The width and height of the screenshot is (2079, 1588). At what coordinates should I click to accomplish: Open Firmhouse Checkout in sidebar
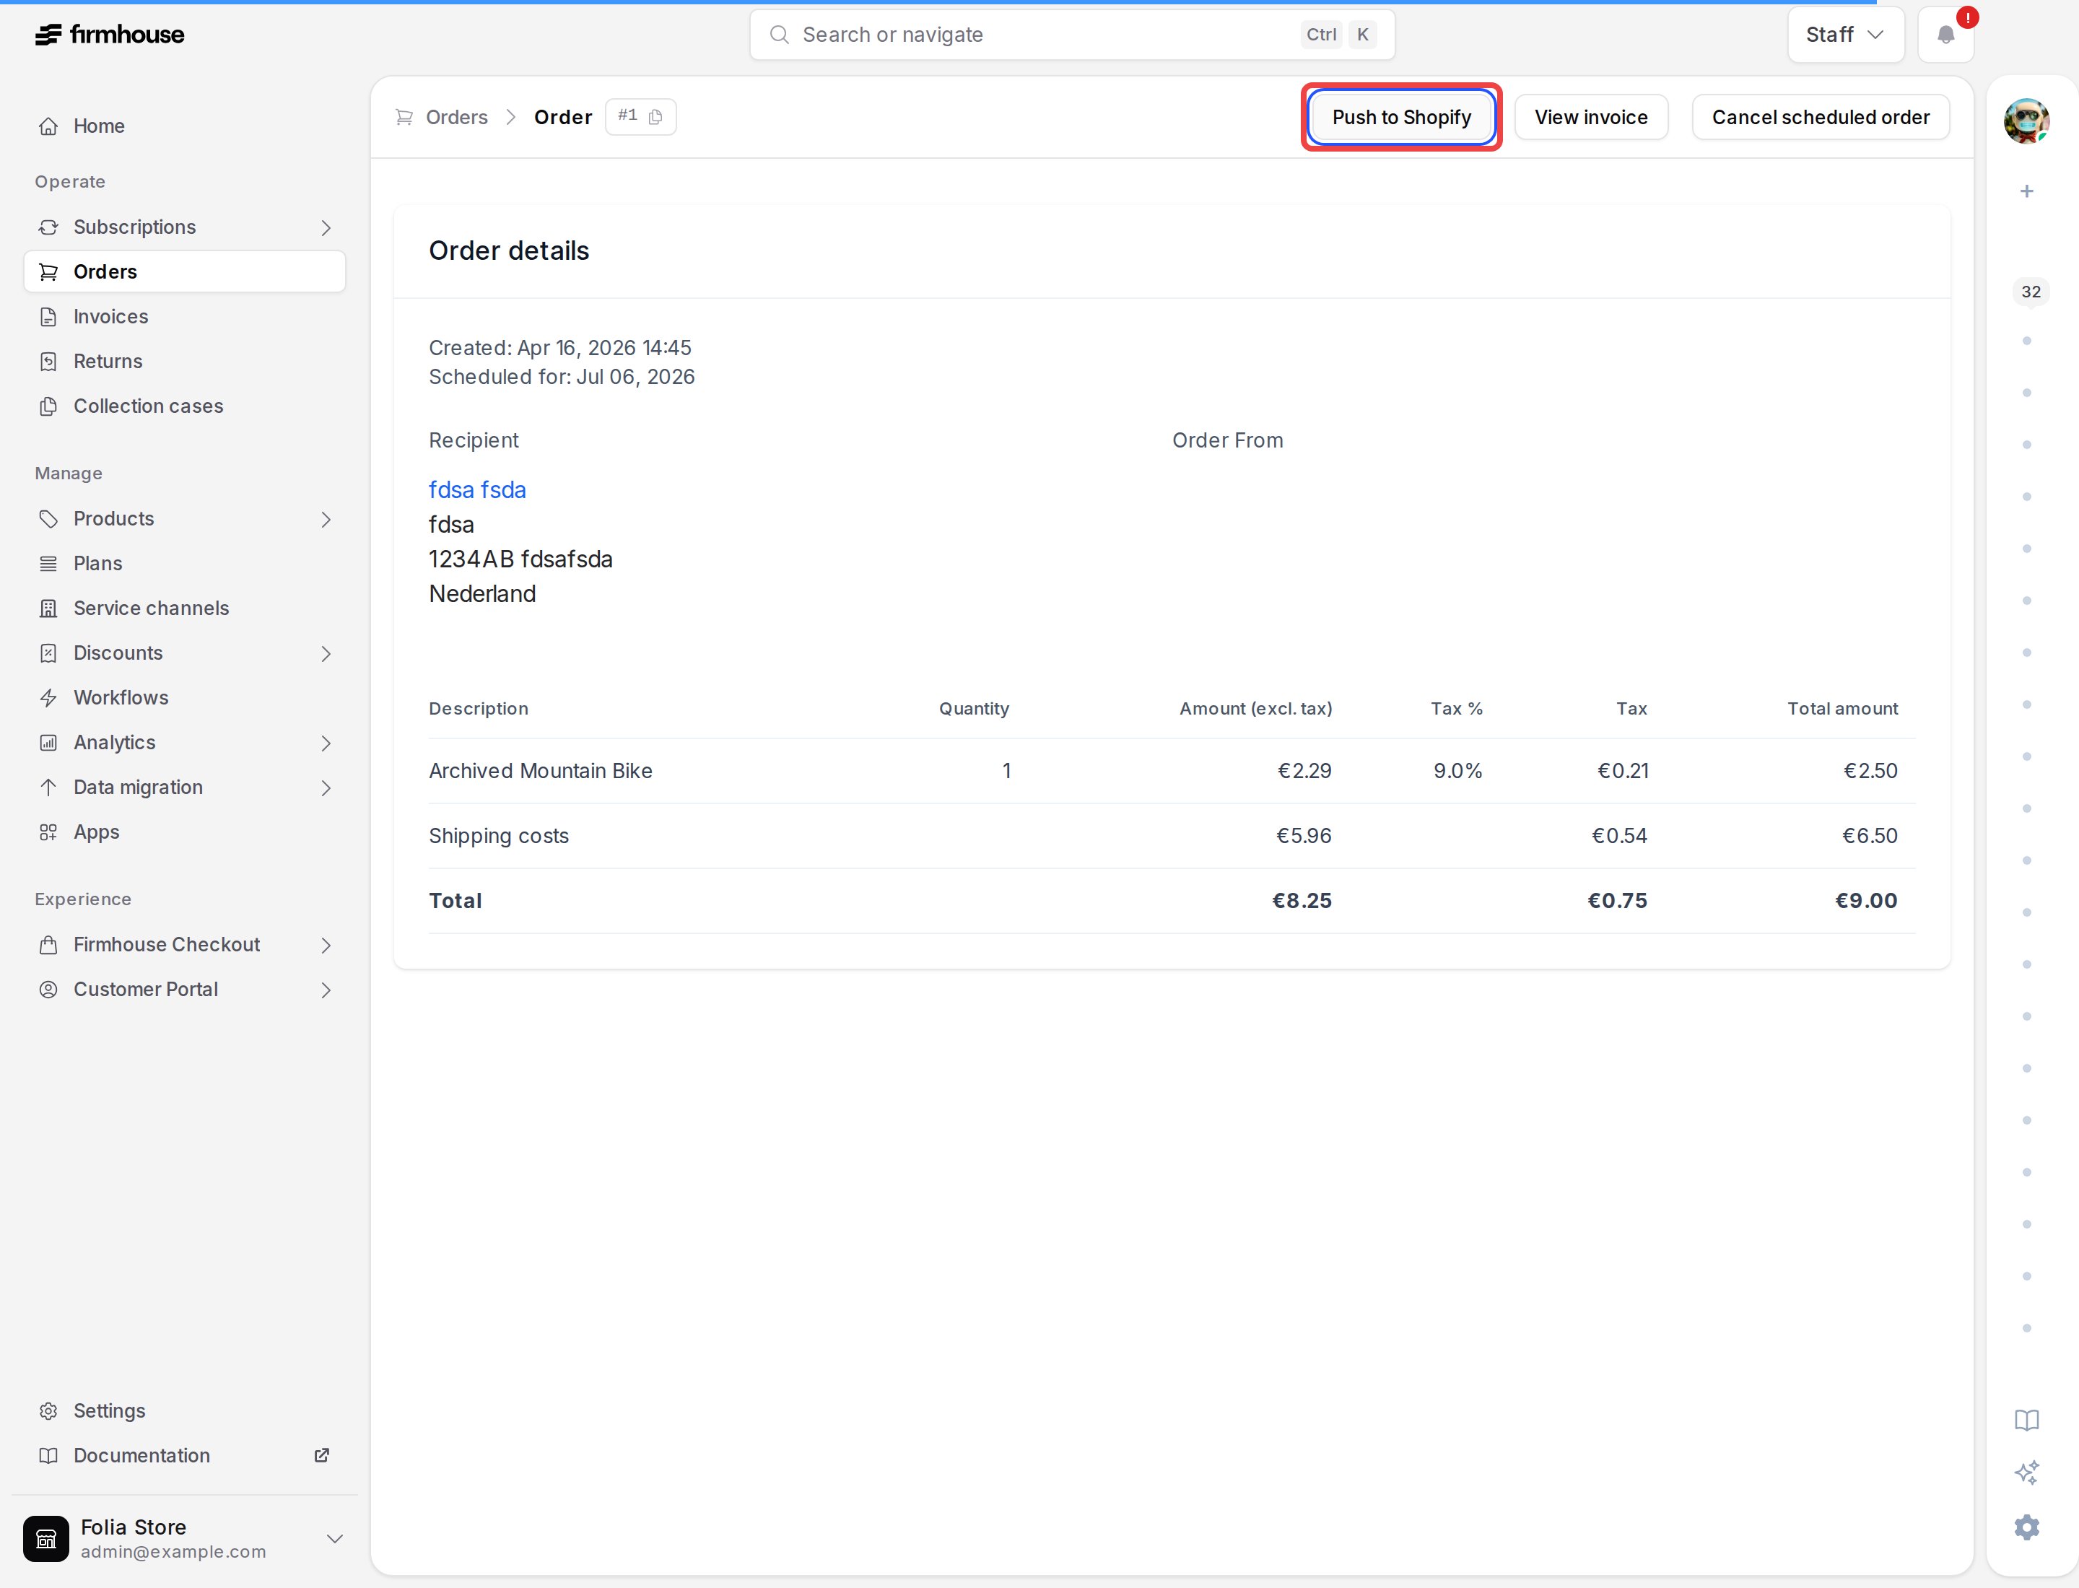[x=184, y=944]
